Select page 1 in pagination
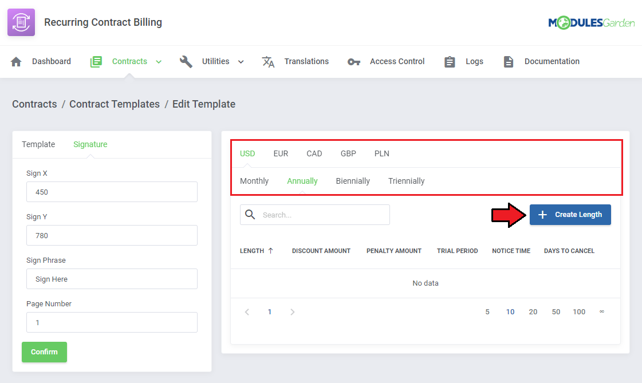This screenshot has width=642, height=383. click(269, 312)
